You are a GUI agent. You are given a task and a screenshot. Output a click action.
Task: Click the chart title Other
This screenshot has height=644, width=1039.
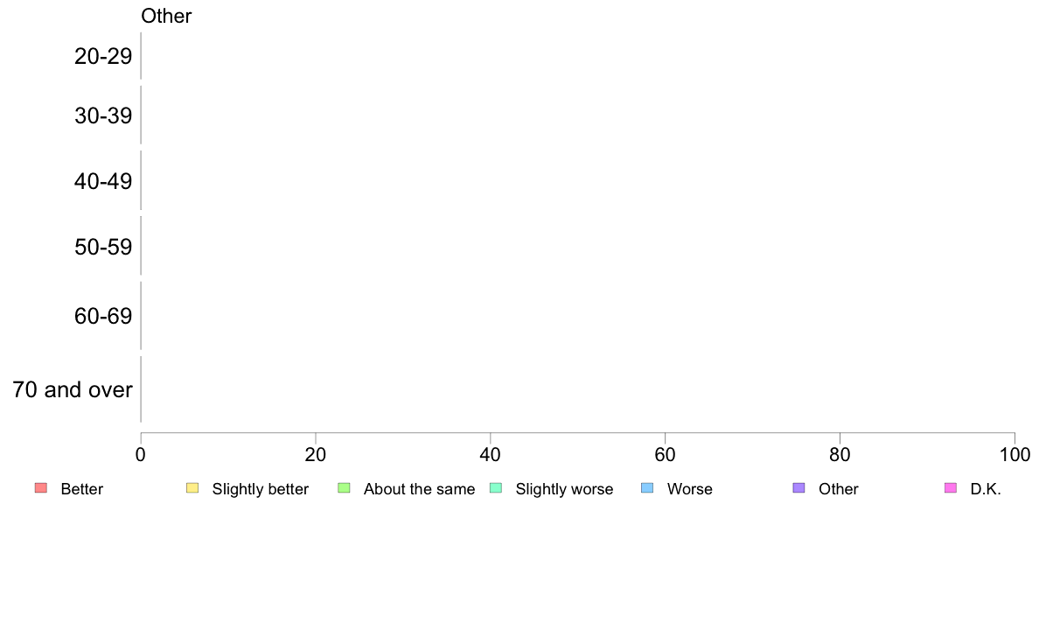pos(166,16)
